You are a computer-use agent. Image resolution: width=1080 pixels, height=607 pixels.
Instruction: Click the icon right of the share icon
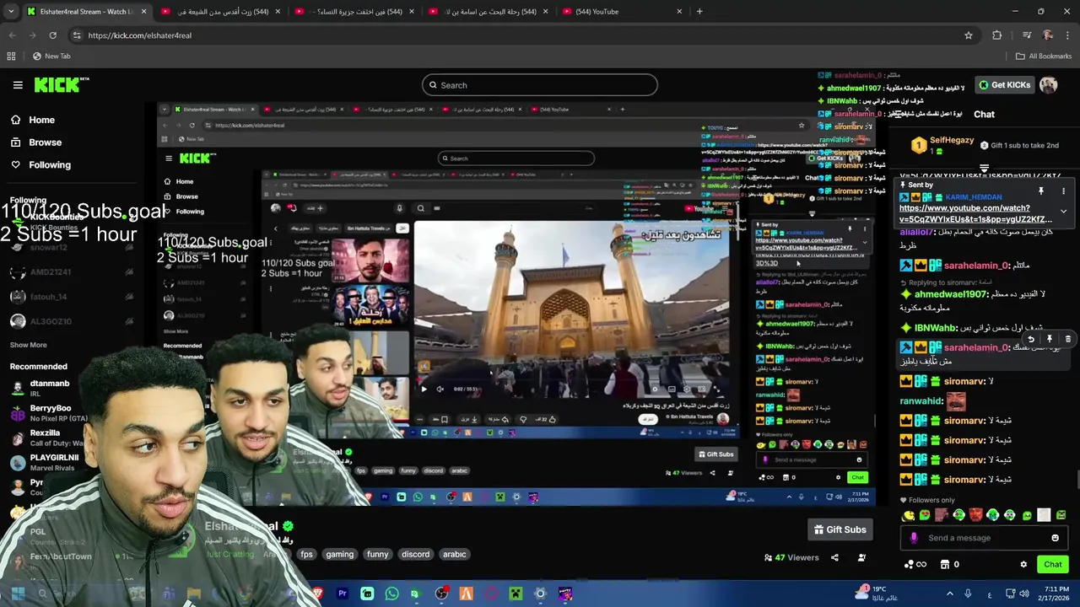pos(861,557)
